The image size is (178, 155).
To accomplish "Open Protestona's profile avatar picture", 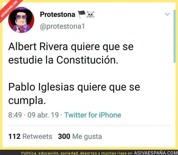I will coord(21,20).
